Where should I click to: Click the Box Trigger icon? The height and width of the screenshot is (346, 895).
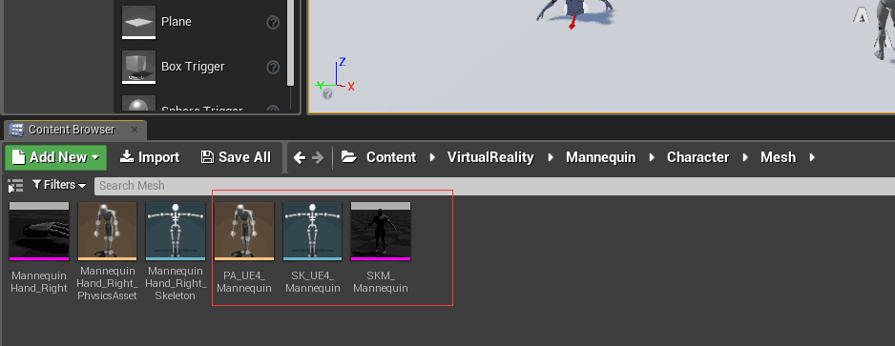click(x=138, y=67)
